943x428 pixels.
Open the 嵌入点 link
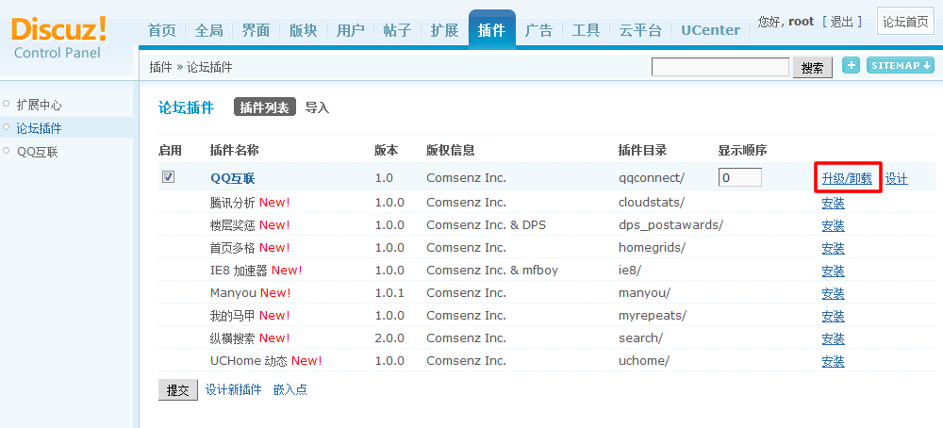(x=290, y=389)
